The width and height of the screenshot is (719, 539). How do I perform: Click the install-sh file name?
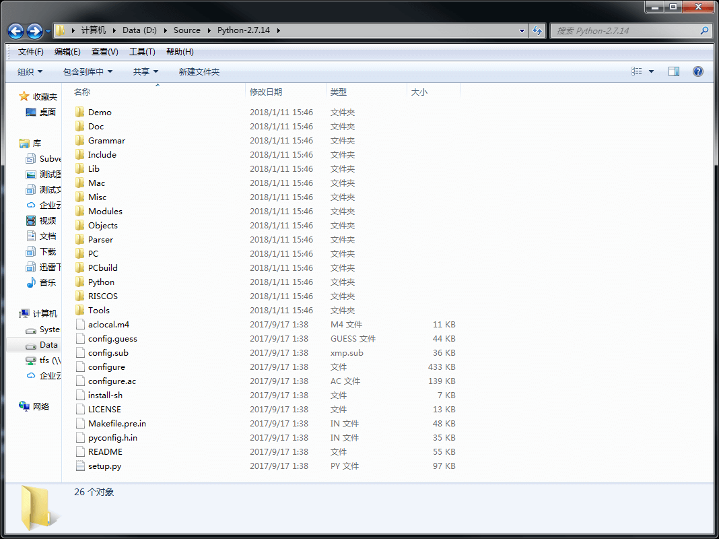pos(106,395)
